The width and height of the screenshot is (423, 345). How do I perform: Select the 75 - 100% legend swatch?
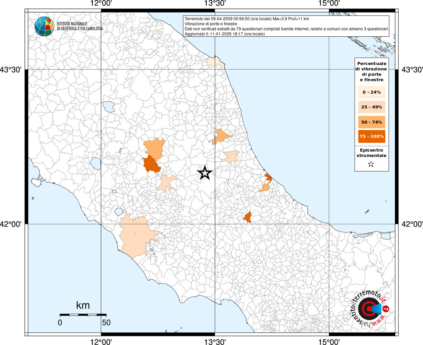coord(371,136)
